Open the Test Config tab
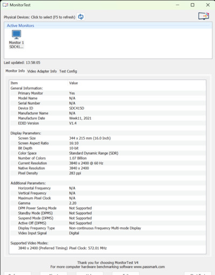This screenshot has height=275, width=215. point(68,71)
